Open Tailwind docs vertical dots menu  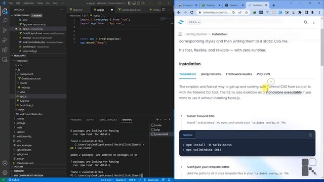pyautogui.click(x=314, y=22)
